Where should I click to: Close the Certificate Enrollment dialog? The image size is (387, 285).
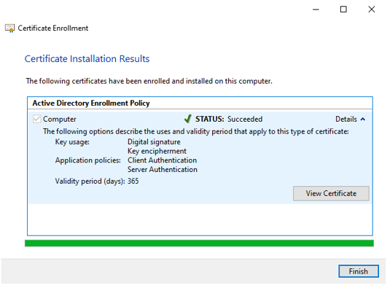tap(372, 9)
